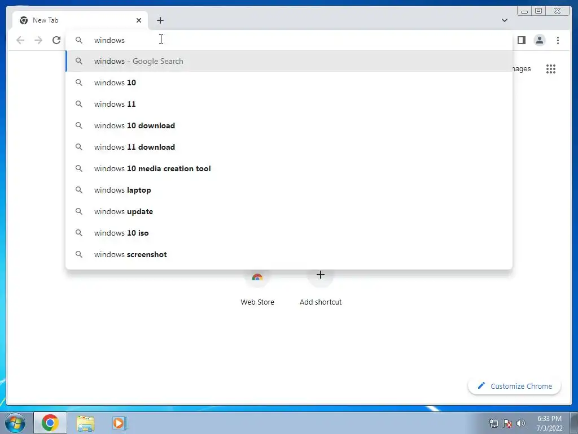Click in the address bar input

(x=289, y=40)
